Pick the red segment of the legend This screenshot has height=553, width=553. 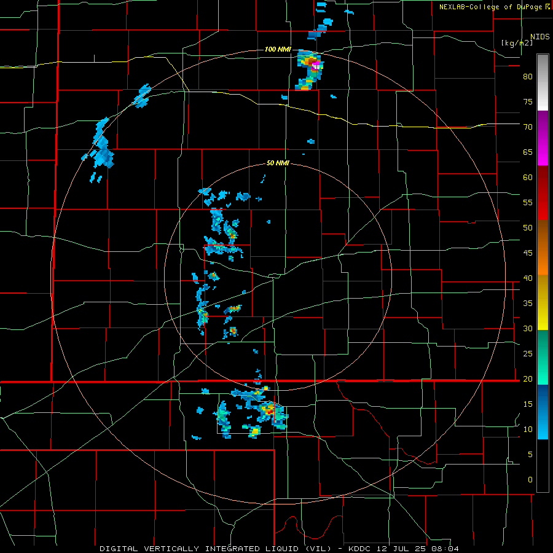(543, 193)
